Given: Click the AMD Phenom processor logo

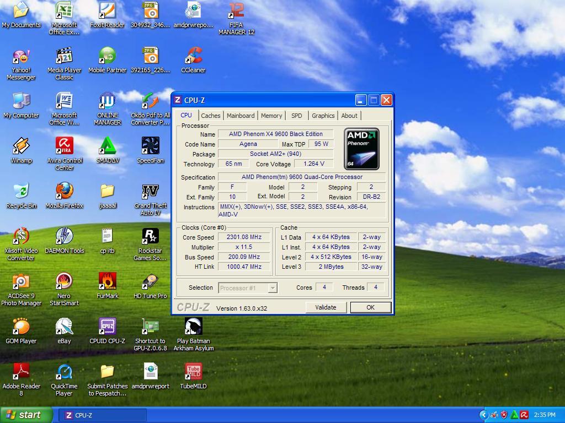Looking at the screenshot, I should pos(361,149).
